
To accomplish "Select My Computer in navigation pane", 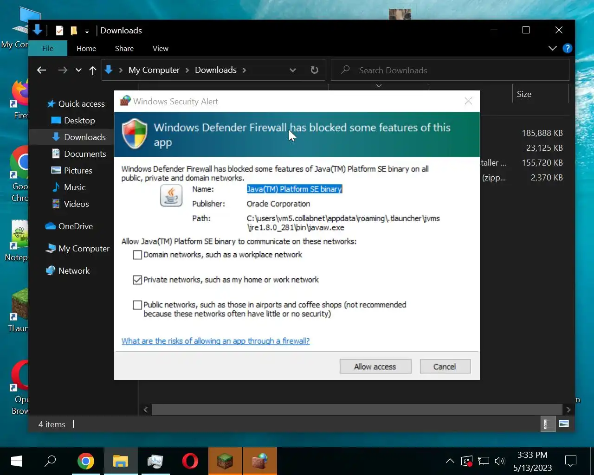I will click(77, 249).
